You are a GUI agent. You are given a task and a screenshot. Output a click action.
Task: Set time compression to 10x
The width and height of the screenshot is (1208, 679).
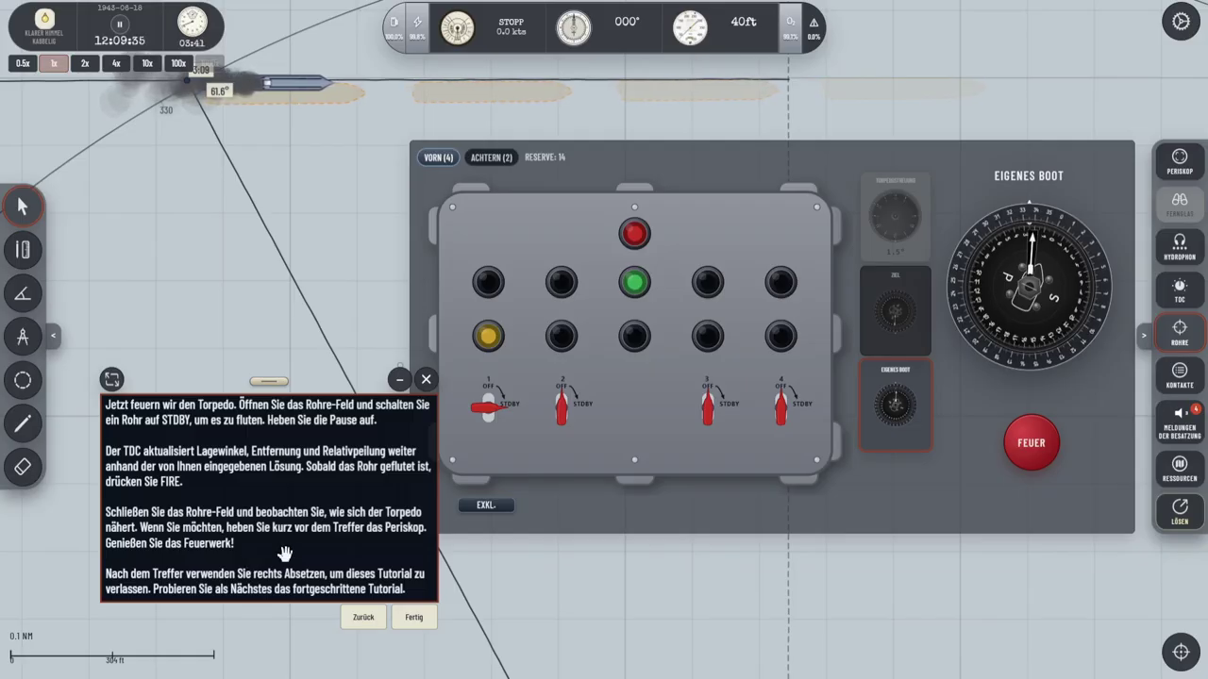tap(147, 63)
